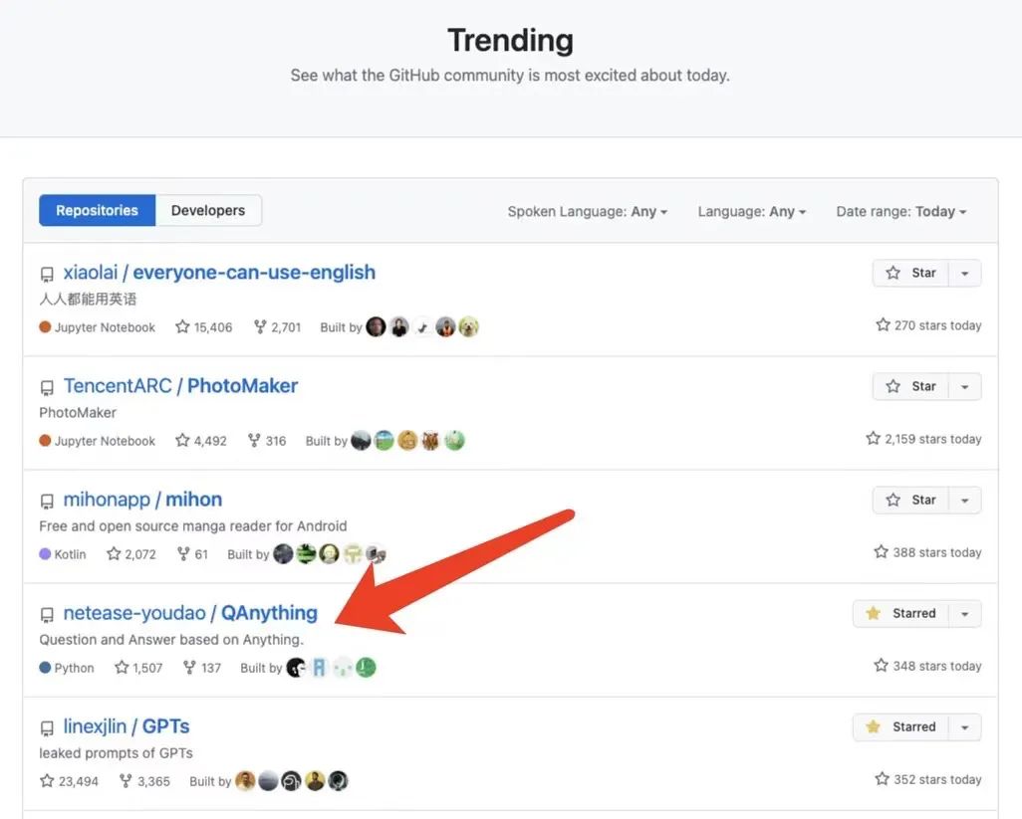The image size is (1022, 819).
Task: Star the mihon repository
Action: click(x=910, y=500)
